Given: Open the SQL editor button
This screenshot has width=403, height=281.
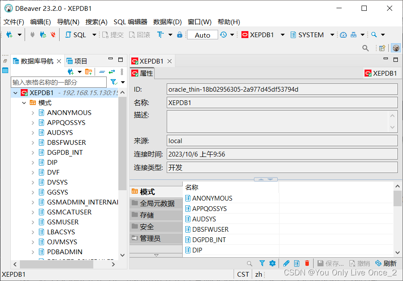Looking at the screenshot, I should (76, 35).
